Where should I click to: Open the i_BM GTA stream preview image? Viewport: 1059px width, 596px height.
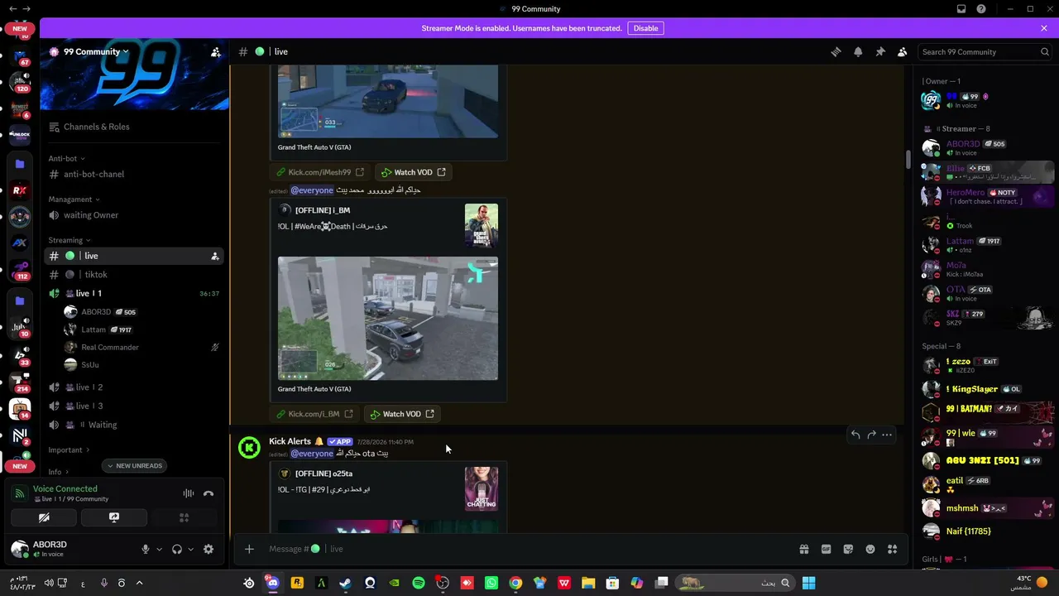(388, 319)
